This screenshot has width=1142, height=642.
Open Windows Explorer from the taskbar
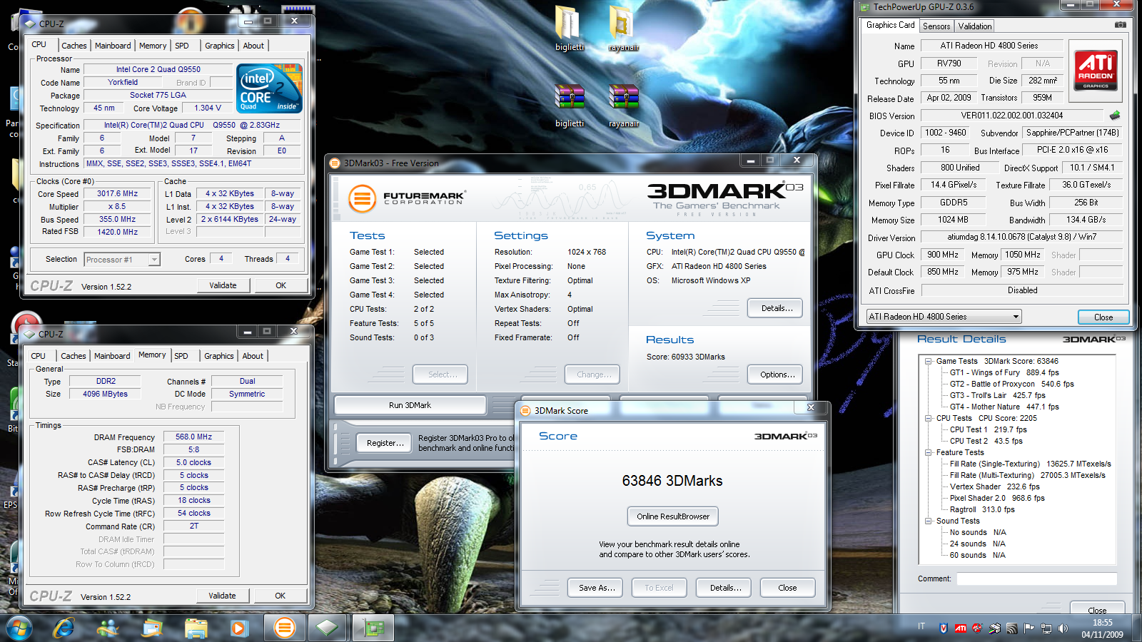tap(196, 628)
